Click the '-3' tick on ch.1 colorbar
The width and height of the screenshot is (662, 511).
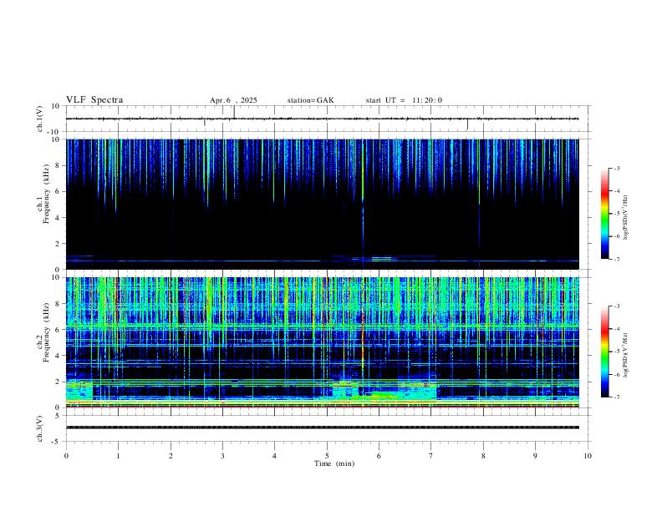pyautogui.click(x=617, y=169)
